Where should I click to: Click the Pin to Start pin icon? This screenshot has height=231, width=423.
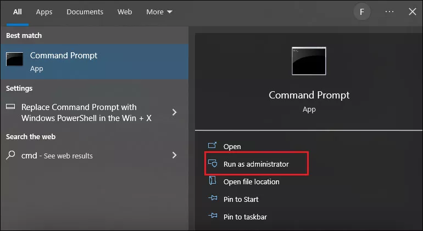[213, 198]
